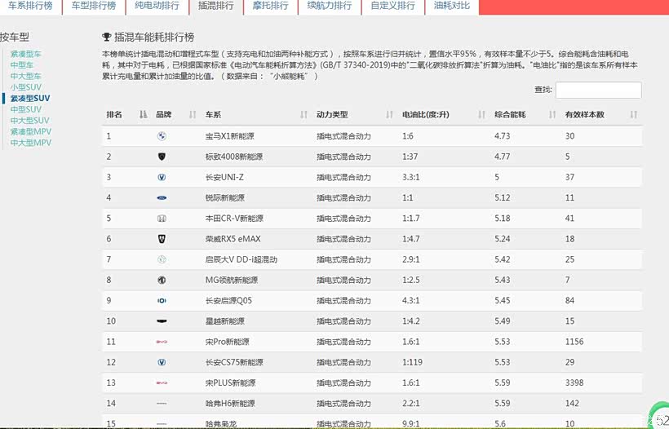Open the 续航力排行 tab
Screen dimensions: 669x429
330,6
